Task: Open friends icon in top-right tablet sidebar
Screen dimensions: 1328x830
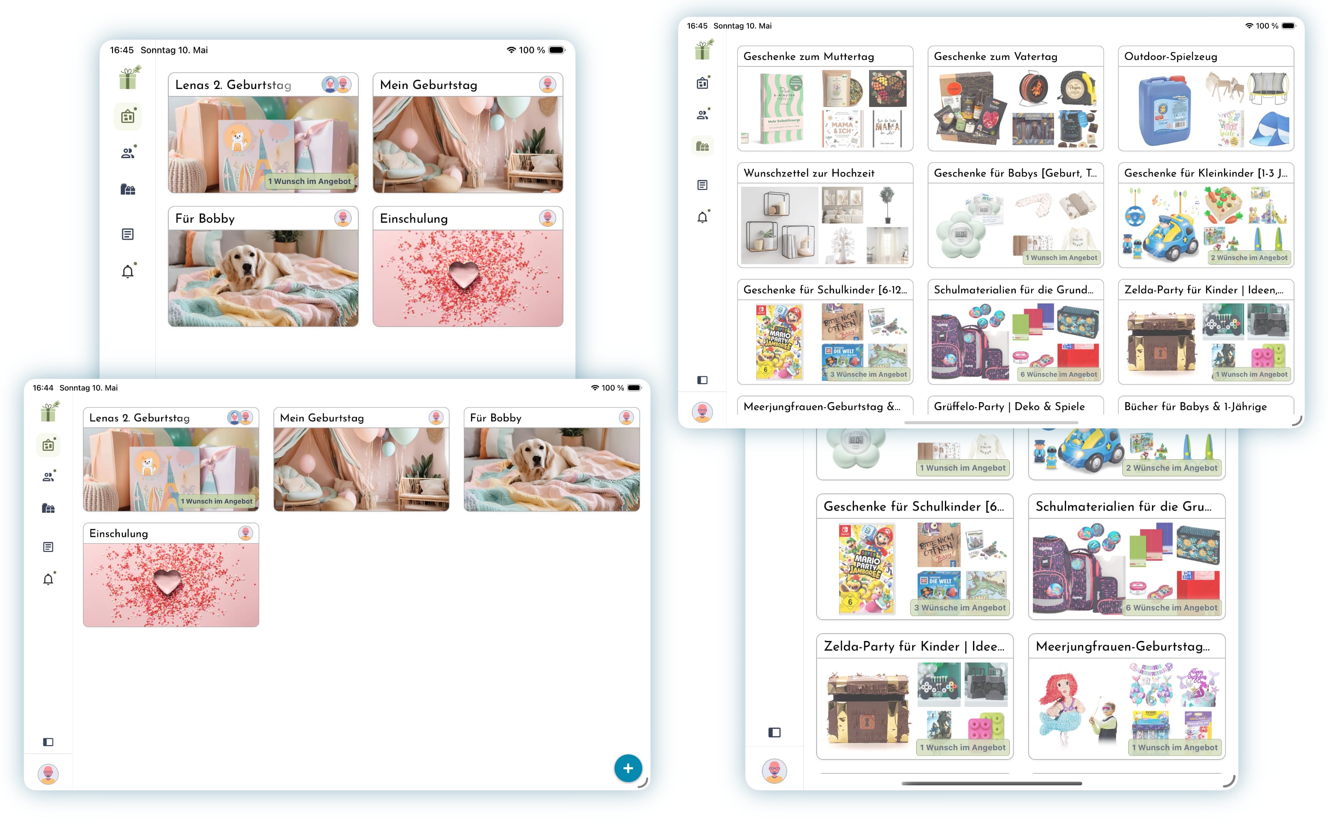Action: (x=702, y=115)
